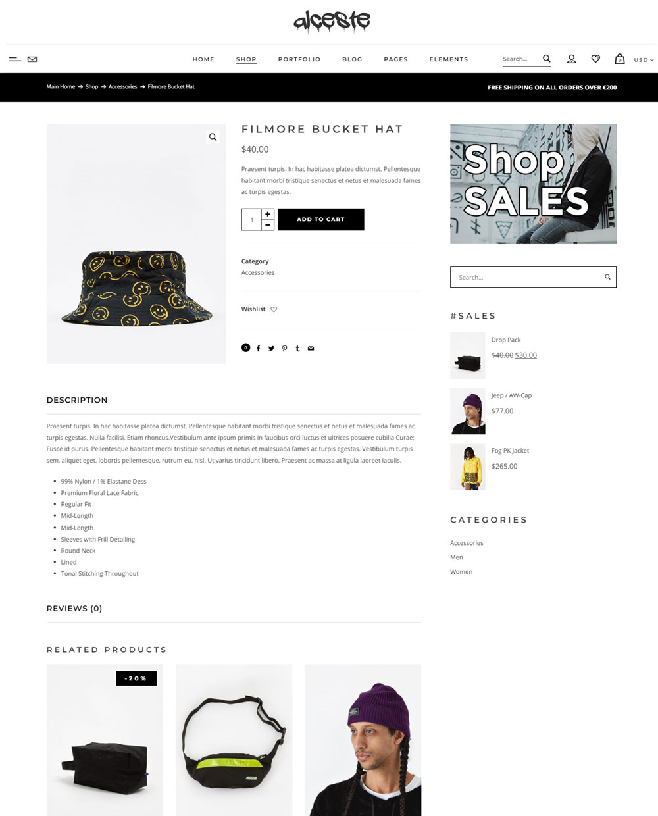Screen dimensions: 658x816
Task: Click the magnifier zoom icon on product image
Action: tap(213, 137)
